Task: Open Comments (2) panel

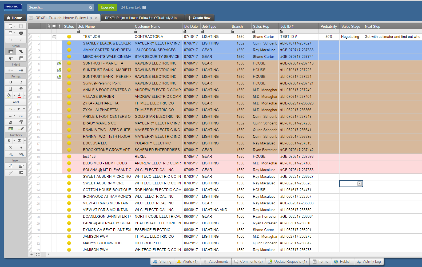Action: [248, 262]
